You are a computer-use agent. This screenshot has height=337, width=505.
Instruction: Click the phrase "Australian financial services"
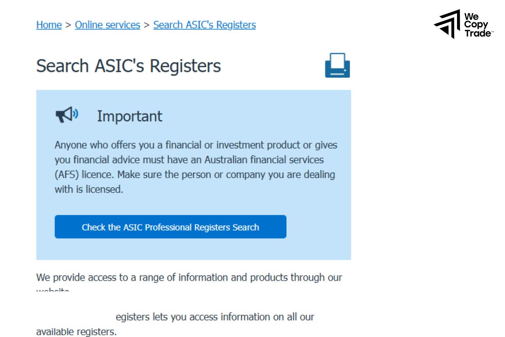click(x=264, y=160)
